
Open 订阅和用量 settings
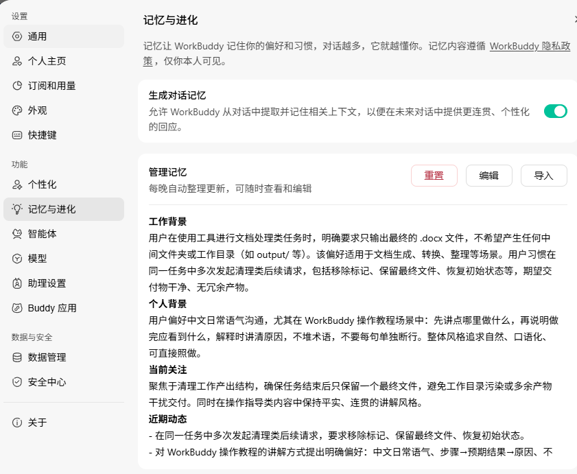click(64, 86)
